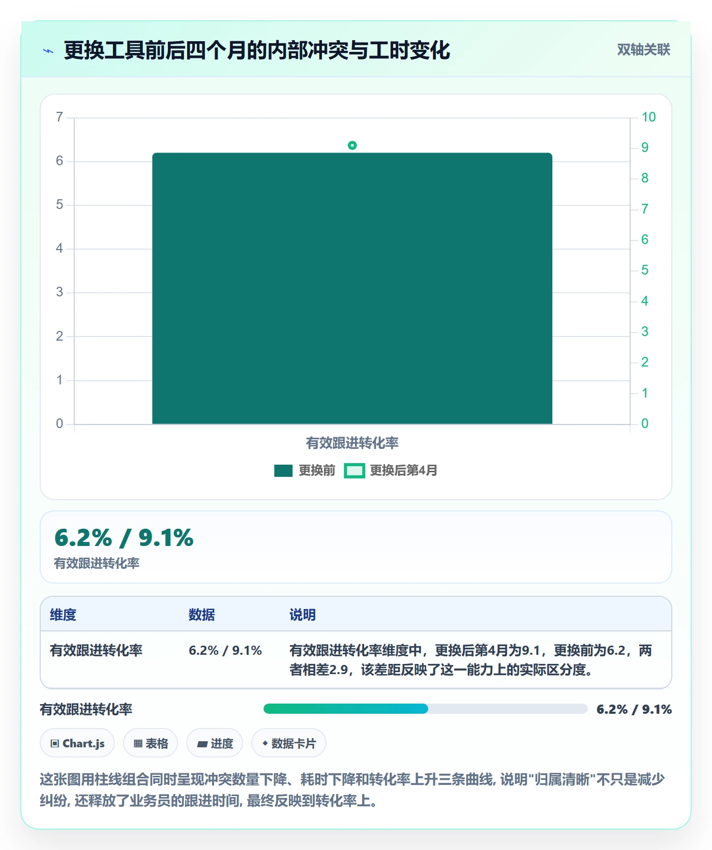Click the chart title 更换工具前后四个月的内部冲突与工时变化

tap(257, 50)
